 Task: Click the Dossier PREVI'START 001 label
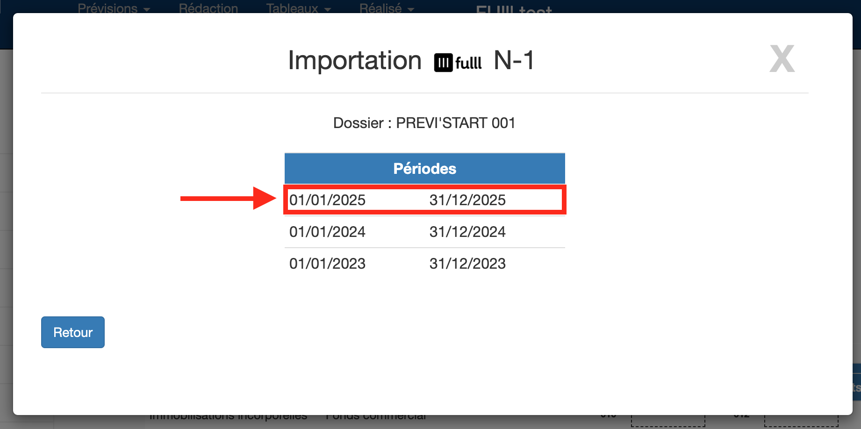point(424,123)
